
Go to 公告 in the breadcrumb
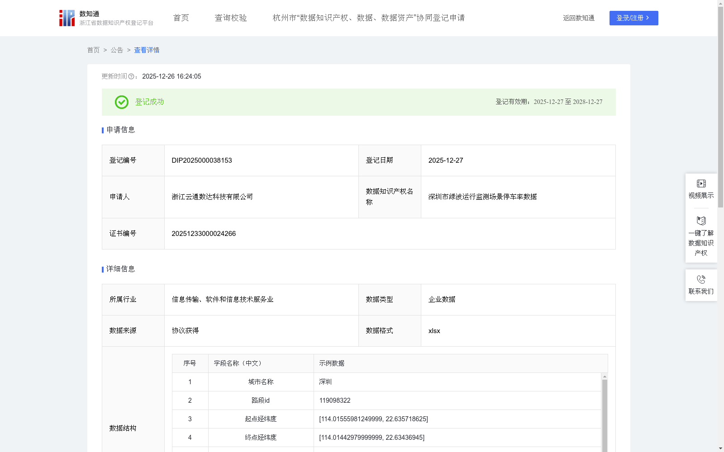(117, 50)
